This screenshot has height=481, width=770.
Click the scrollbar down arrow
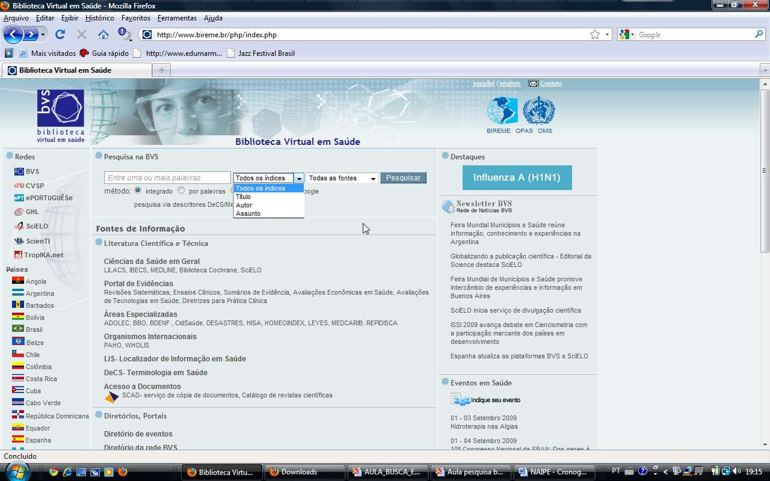pyautogui.click(x=765, y=445)
